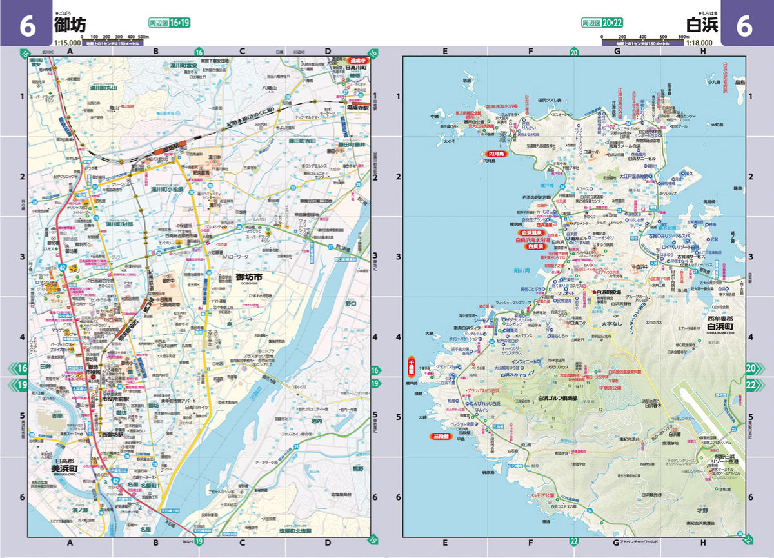Click the purple 6 tab beside 御坊 title

26,25
